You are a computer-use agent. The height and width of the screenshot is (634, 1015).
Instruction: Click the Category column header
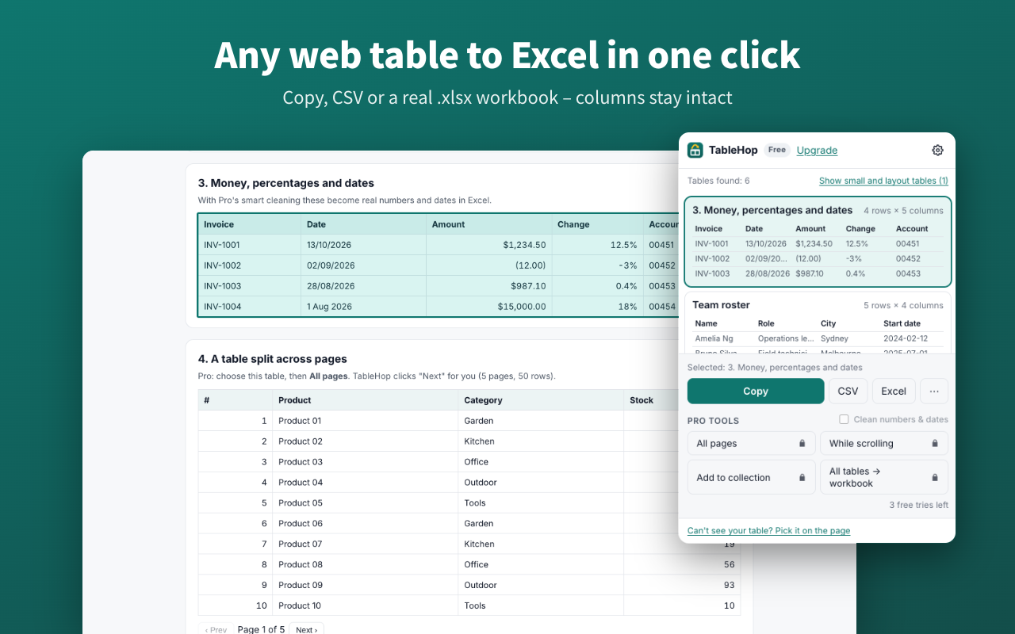(x=541, y=400)
